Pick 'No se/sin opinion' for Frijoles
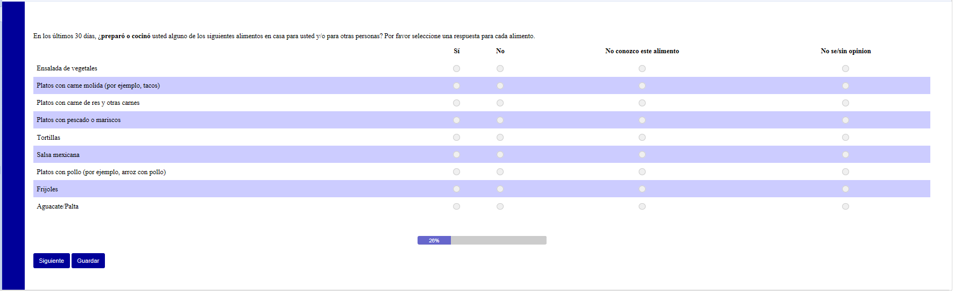 (845, 189)
